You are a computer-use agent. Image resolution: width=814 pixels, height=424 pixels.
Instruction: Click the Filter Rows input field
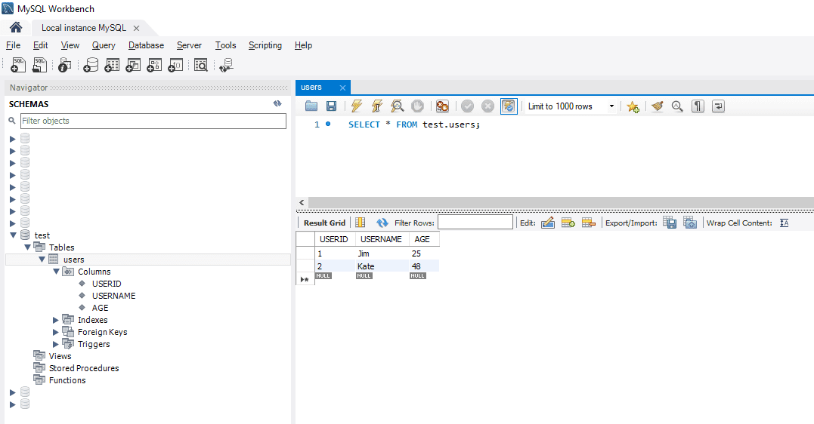point(475,223)
